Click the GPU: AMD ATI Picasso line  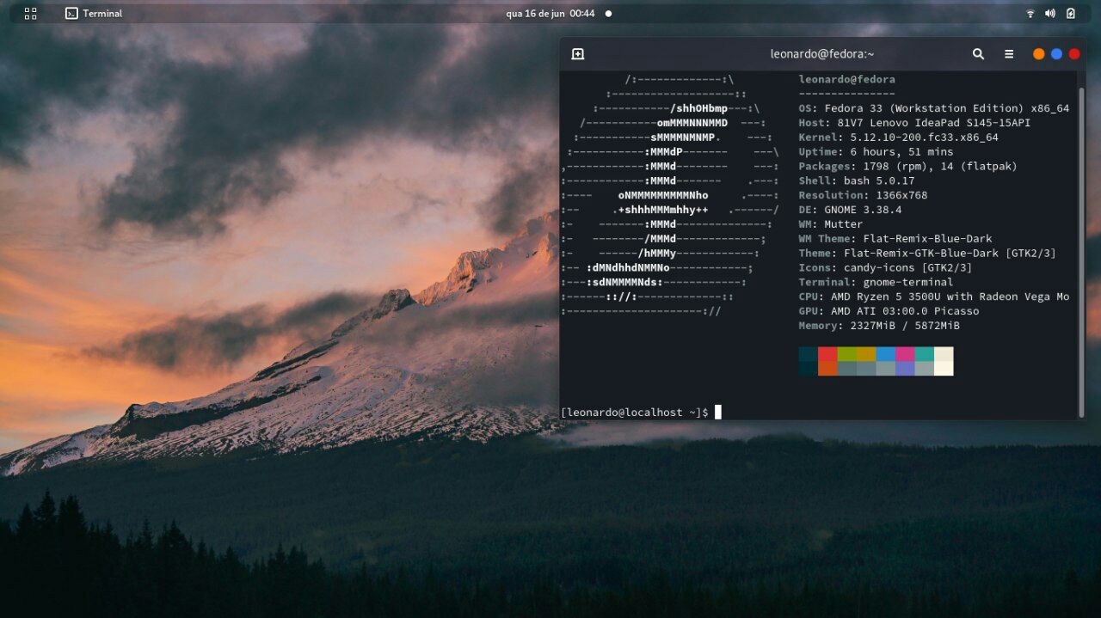tap(889, 311)
